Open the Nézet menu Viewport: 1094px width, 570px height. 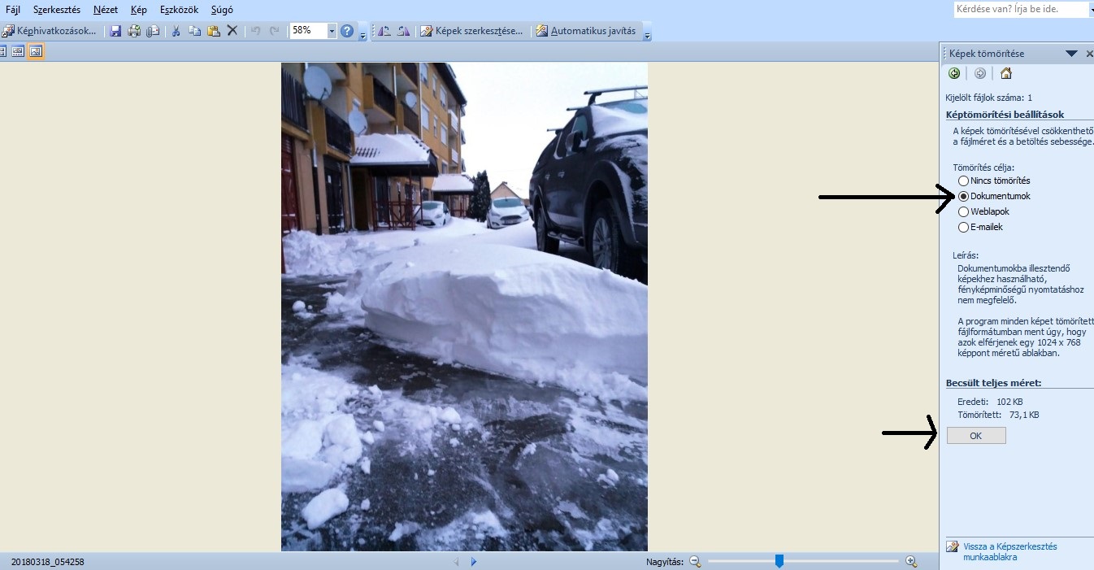[106, 10]
